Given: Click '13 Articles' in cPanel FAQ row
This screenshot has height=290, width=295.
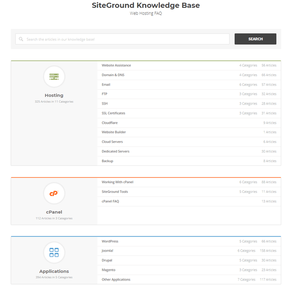Looking at the screenshot, I should coord(269,201).
